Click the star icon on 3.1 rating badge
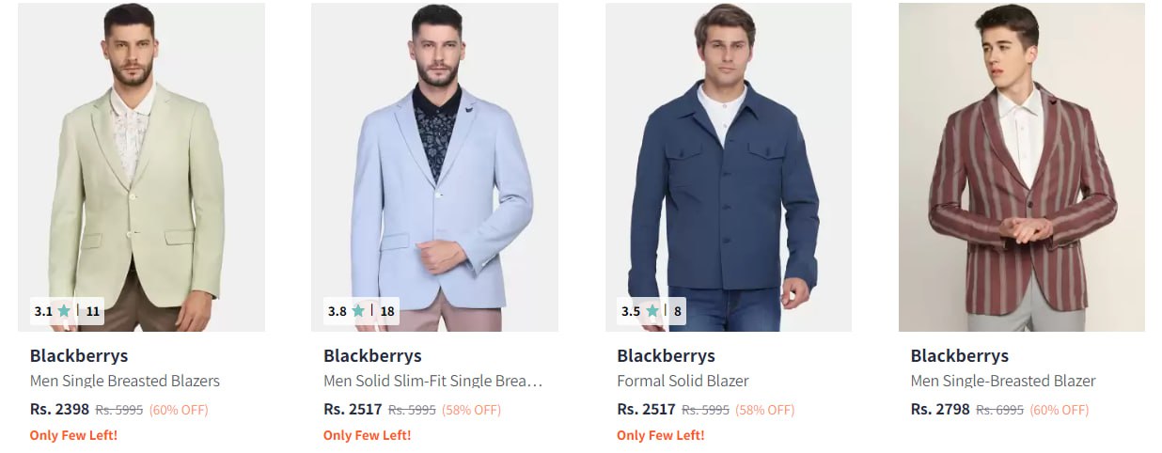Image resolution: width=1162 pixels, height=453 pixels. pyautogui.click(x=64, y=311)
